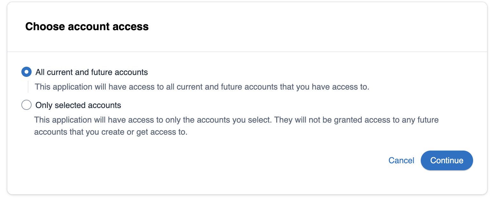Click the All current and future accounts label
Screen dimensions: 497x202
point(91,72)
